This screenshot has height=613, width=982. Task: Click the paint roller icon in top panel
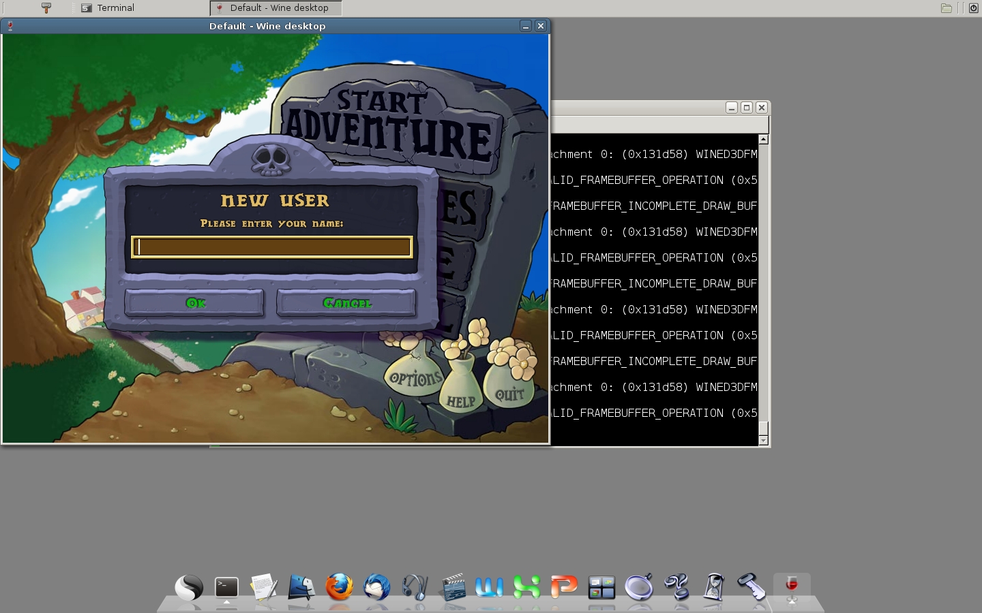tap(46, 8)
